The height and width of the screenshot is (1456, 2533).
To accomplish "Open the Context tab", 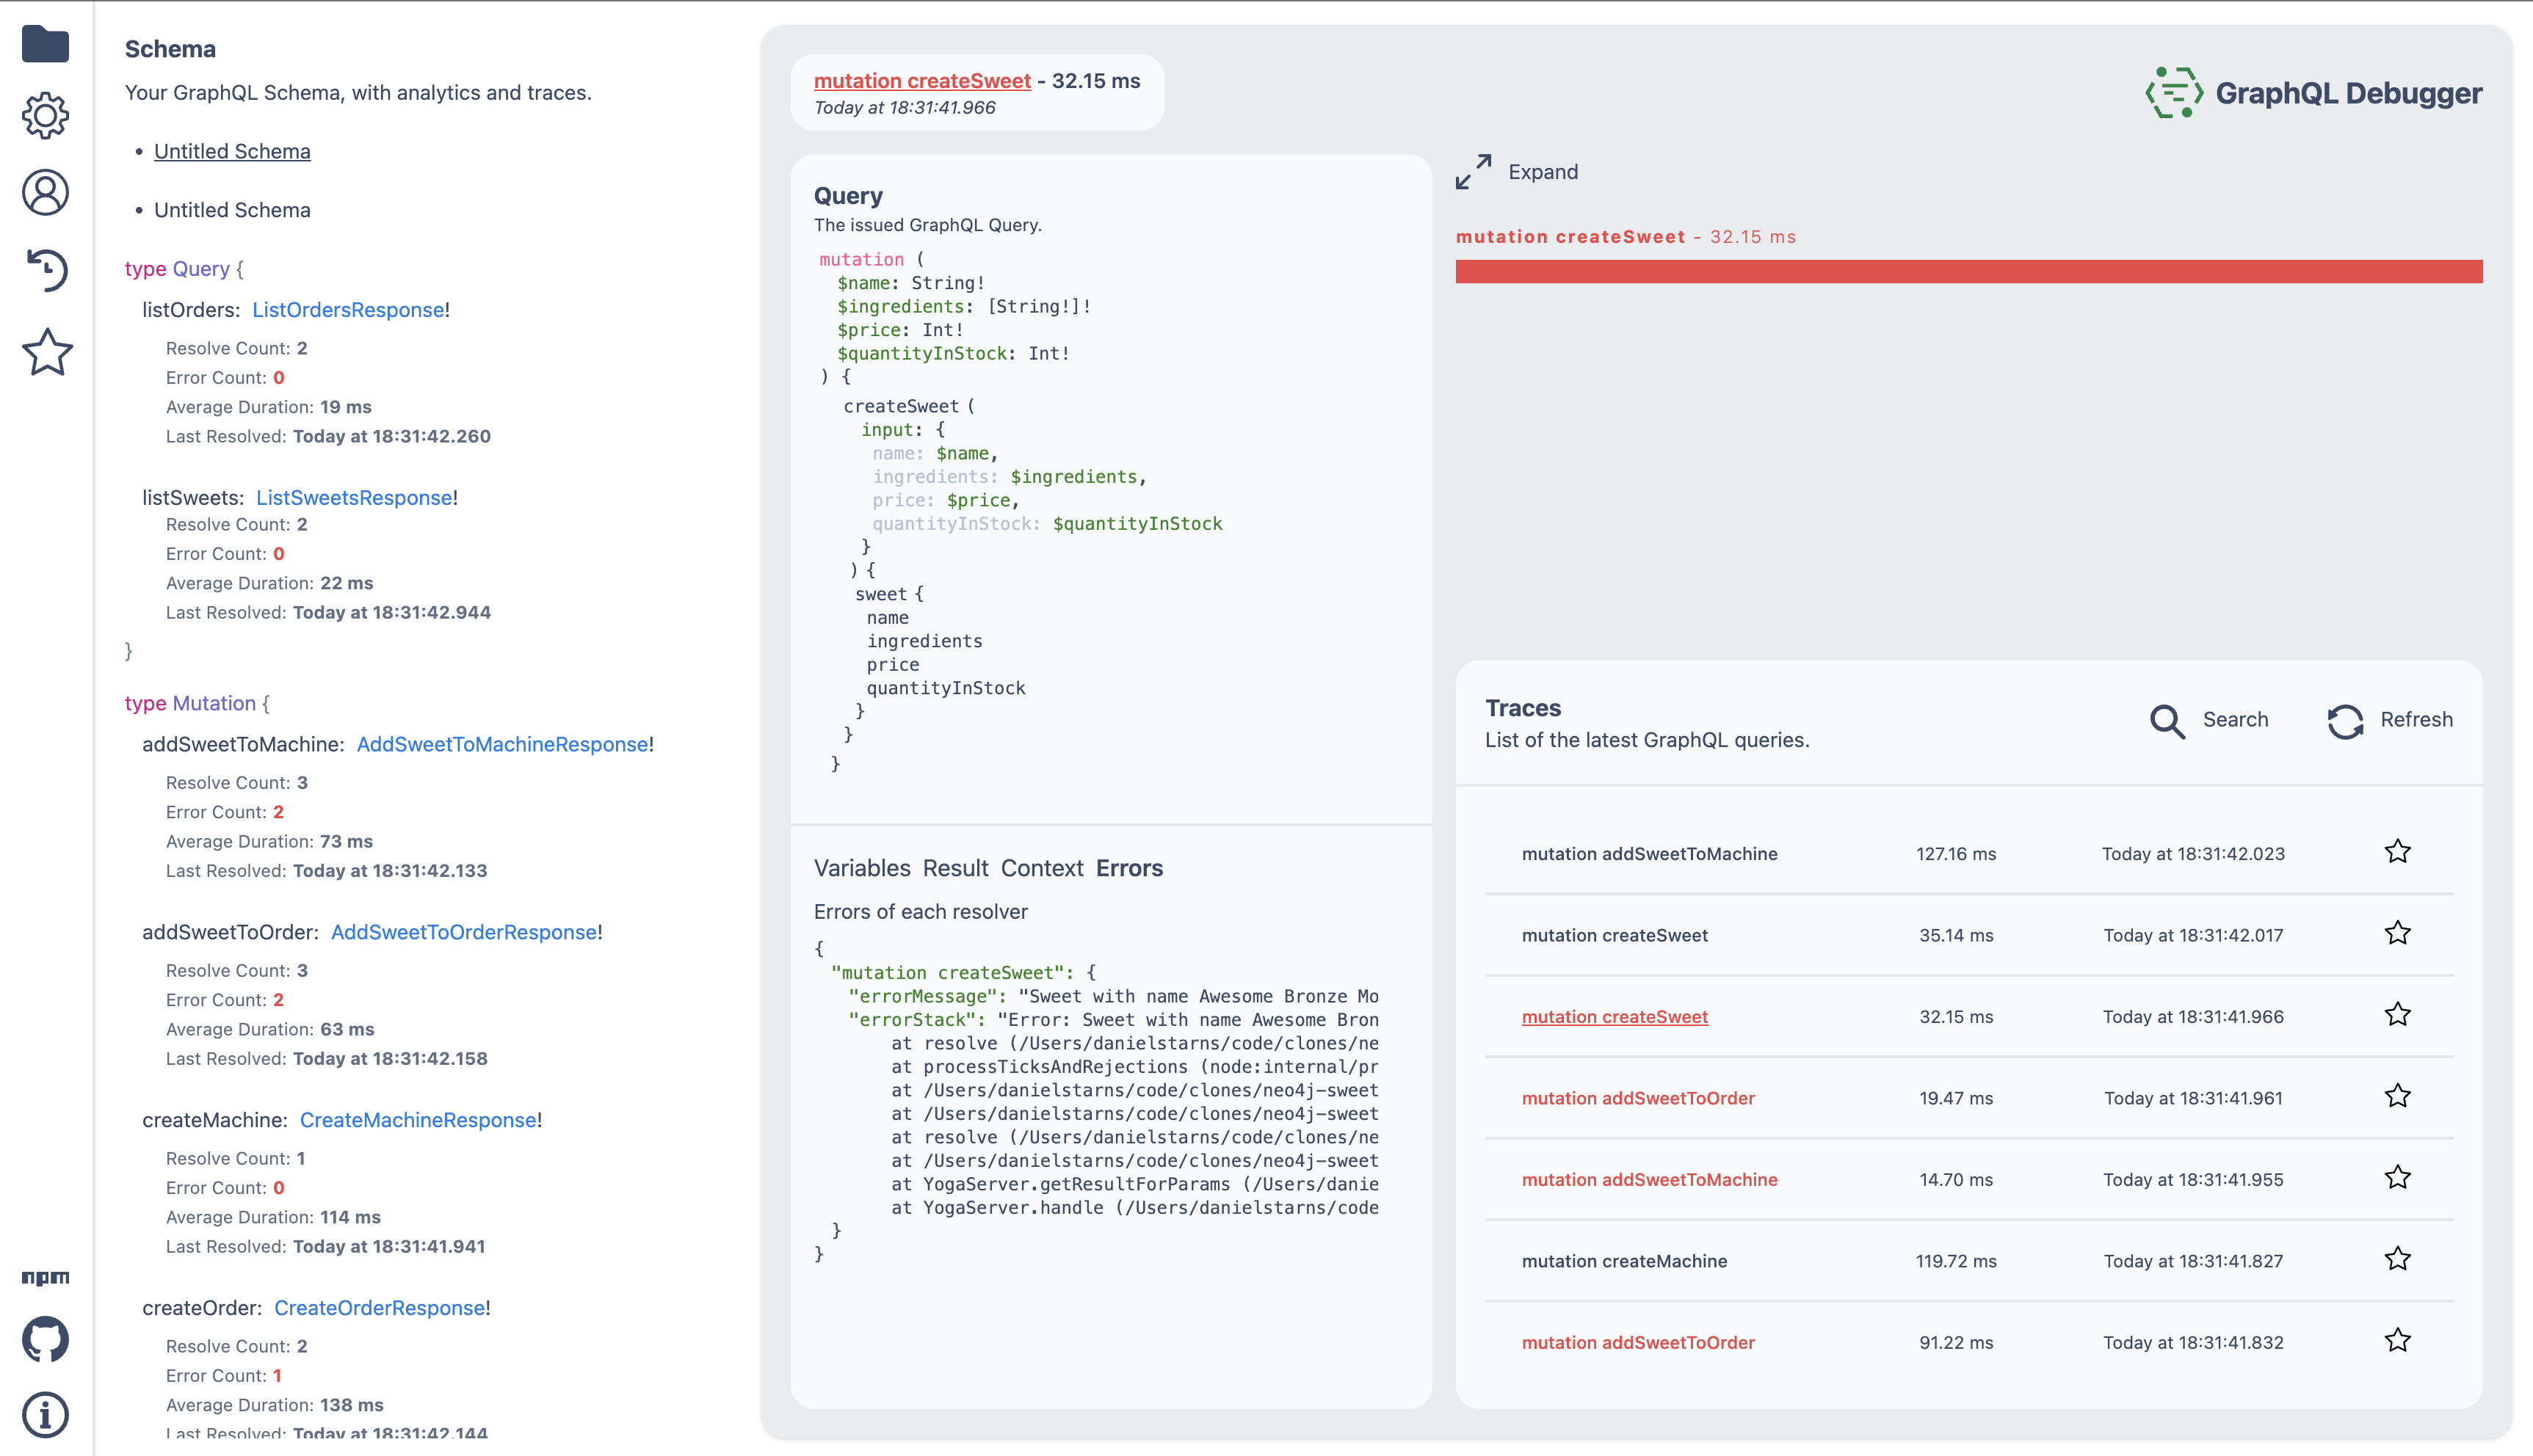I will click(1041, 868).
